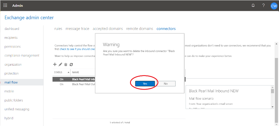Cancel deletion with No button
Image resolution: width=279 pixels, height=126 pixels.
[166, 84]
